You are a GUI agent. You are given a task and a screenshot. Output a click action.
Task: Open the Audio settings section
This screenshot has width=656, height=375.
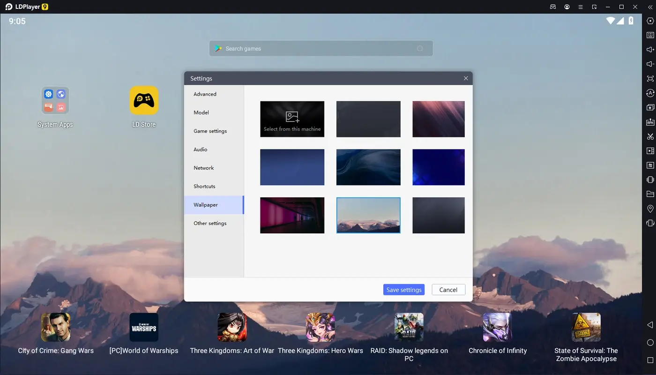200,149
